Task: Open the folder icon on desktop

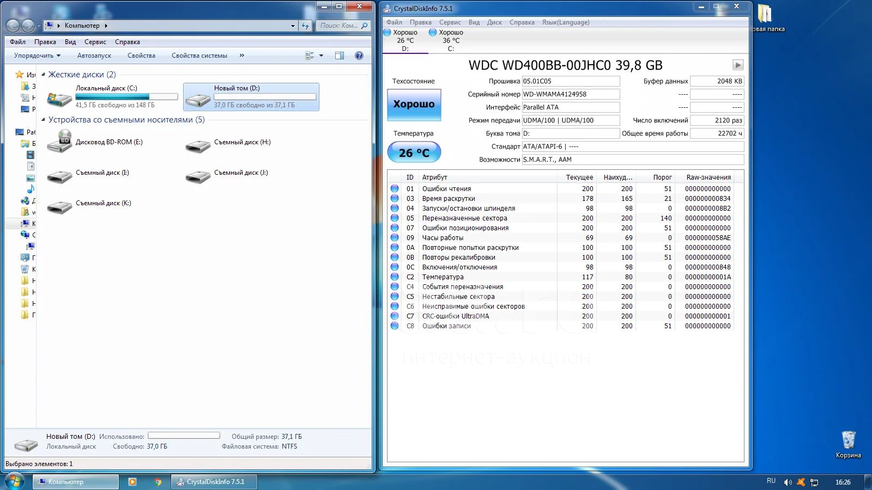Action: tap(765, 13)
